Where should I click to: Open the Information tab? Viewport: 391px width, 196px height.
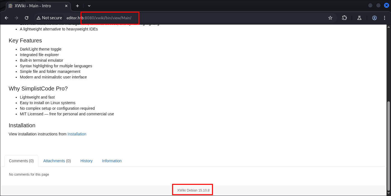click(112, 161)
